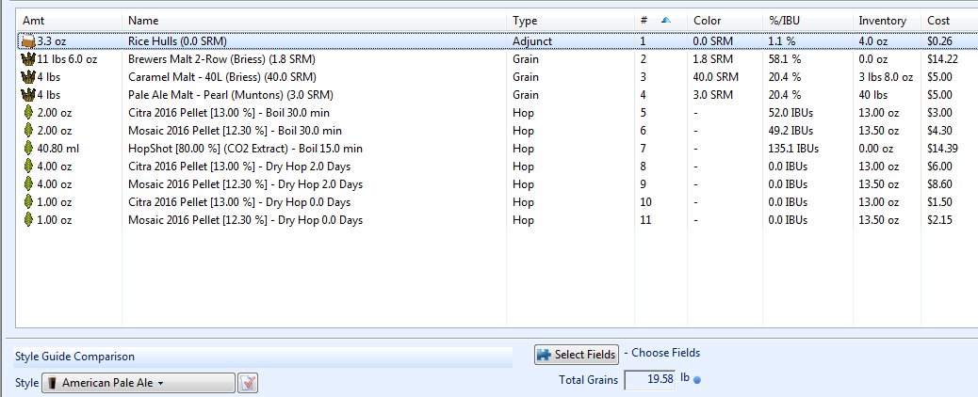Select the Rice Hulls (0.0 SRM) row name
978x397 pixels.
pyautogui.click(x=177, y=41)
